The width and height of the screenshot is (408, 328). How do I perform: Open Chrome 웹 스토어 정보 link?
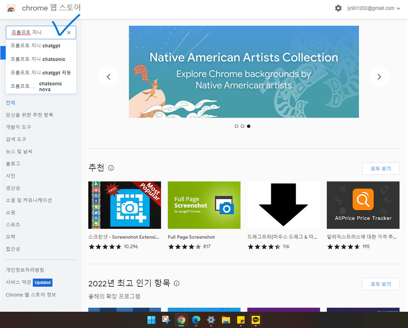tap(31, 294)
